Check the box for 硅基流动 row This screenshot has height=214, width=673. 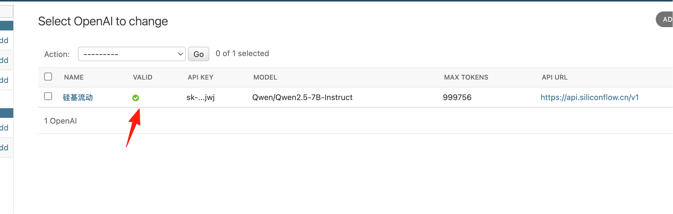coord(48,96)
